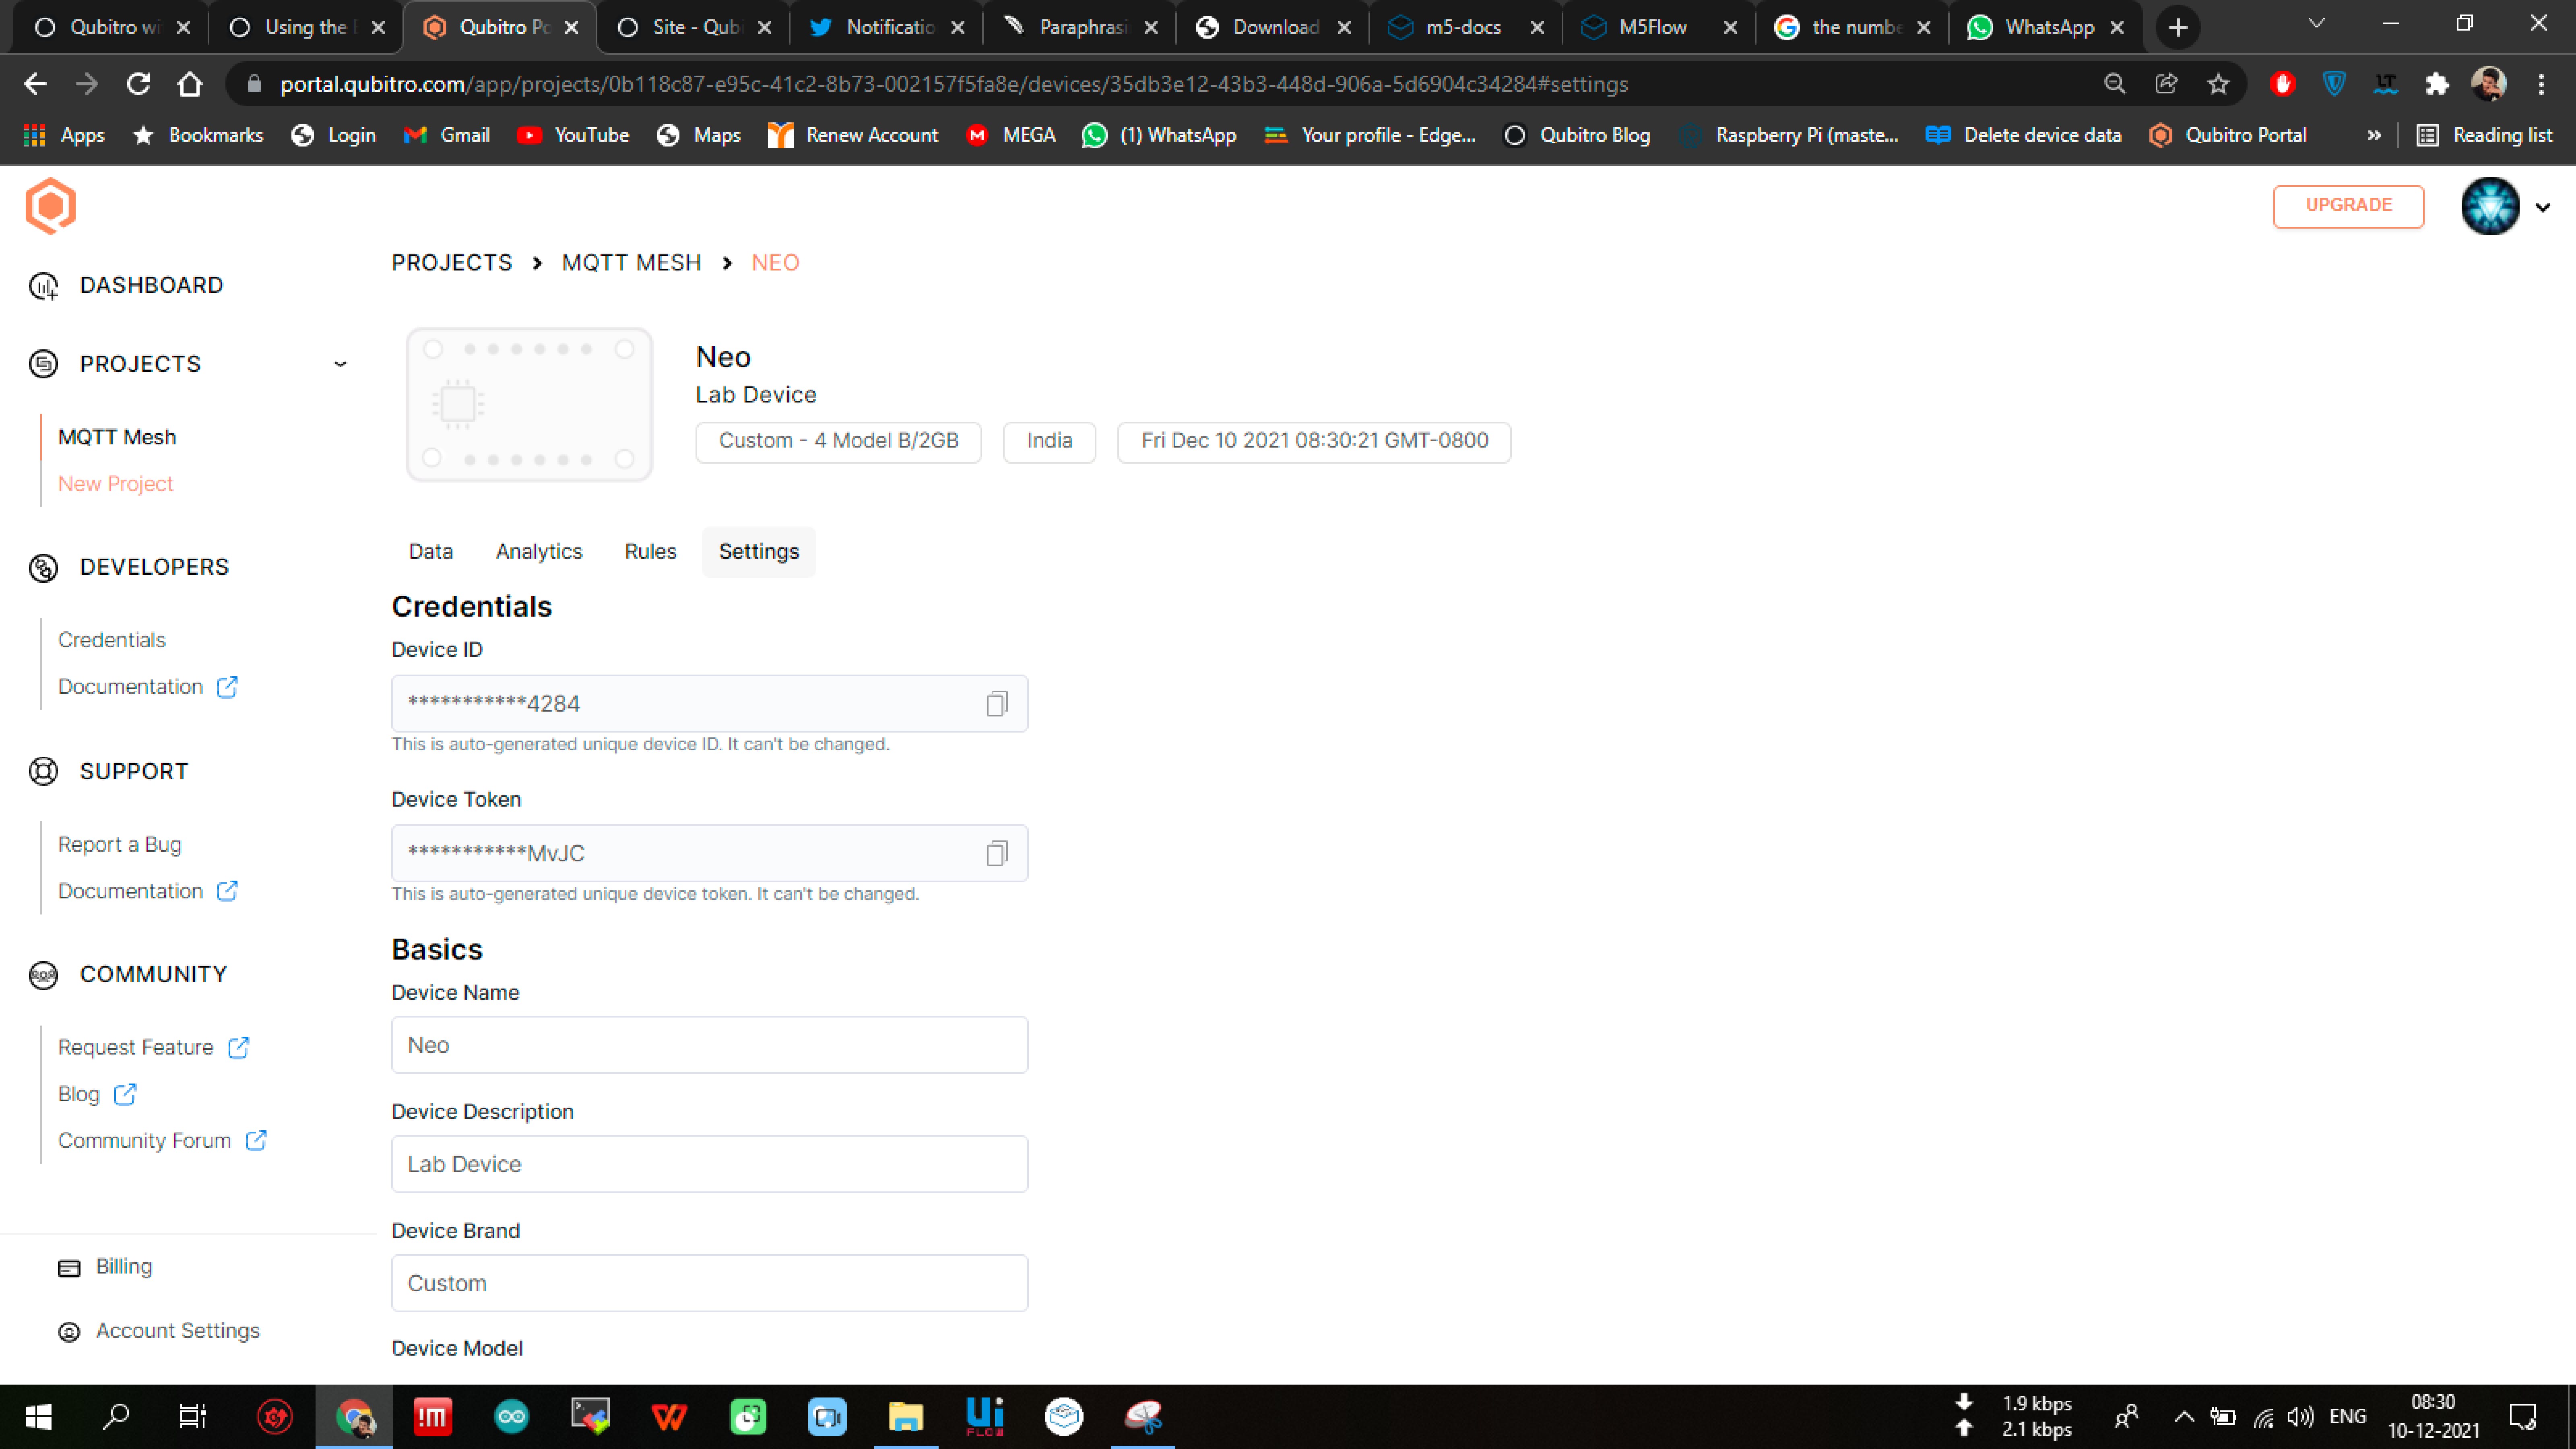Image resolution: width=2576 pixels, height=1449 pixels.
Task: Click the Account Settings link
Action: [177, 1331]
